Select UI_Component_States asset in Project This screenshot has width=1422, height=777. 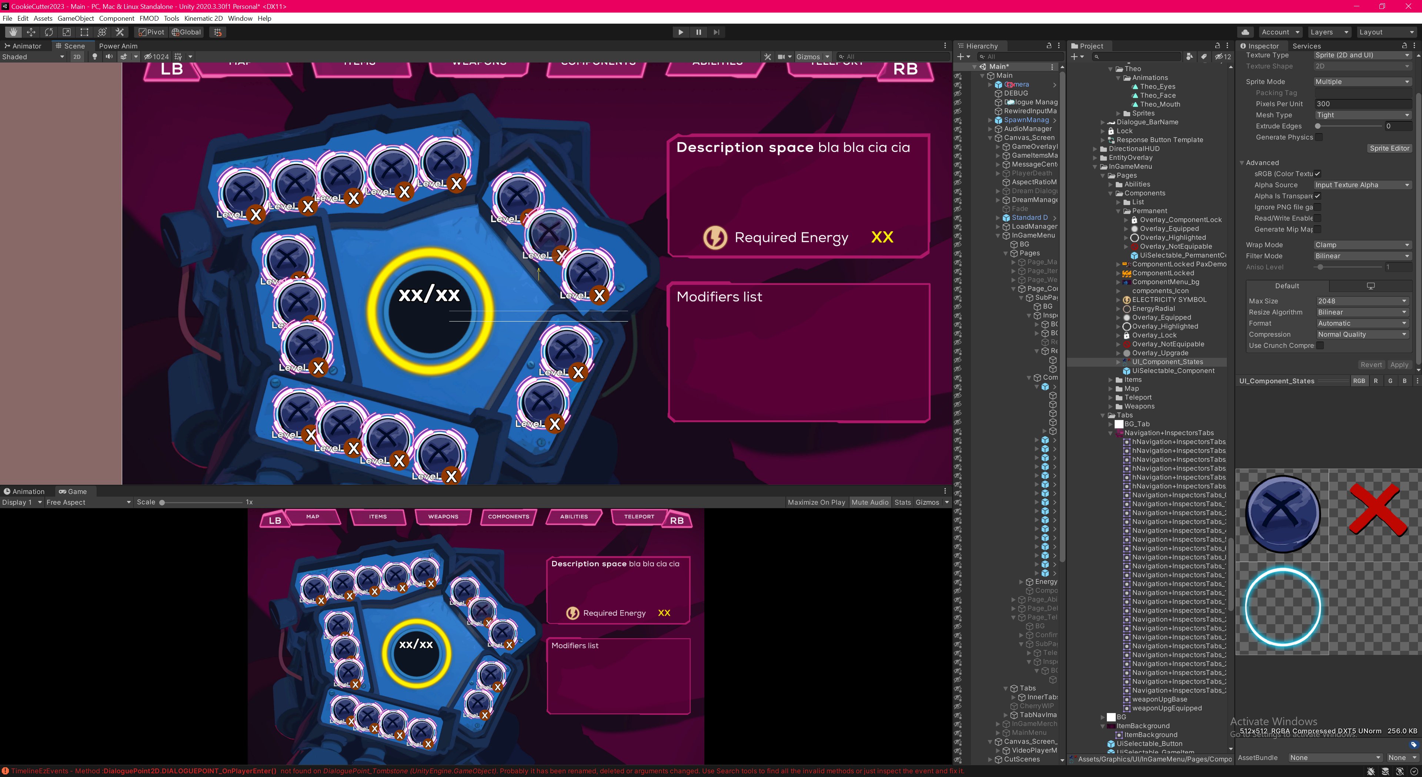click(x=1167, y=362)
